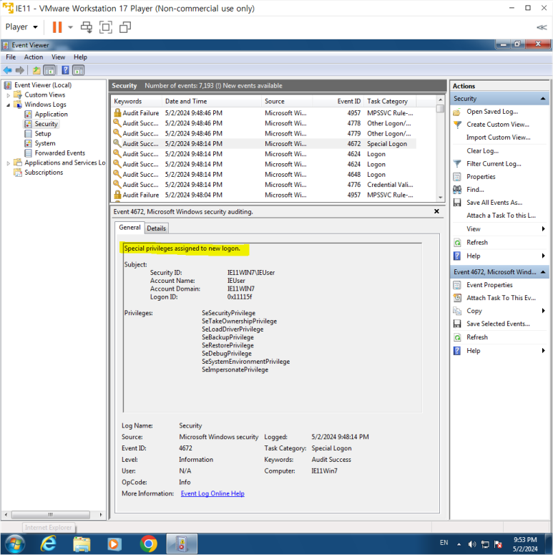Select System log in tree
Screen dimensions: 553x555
(x=45, y=143)
